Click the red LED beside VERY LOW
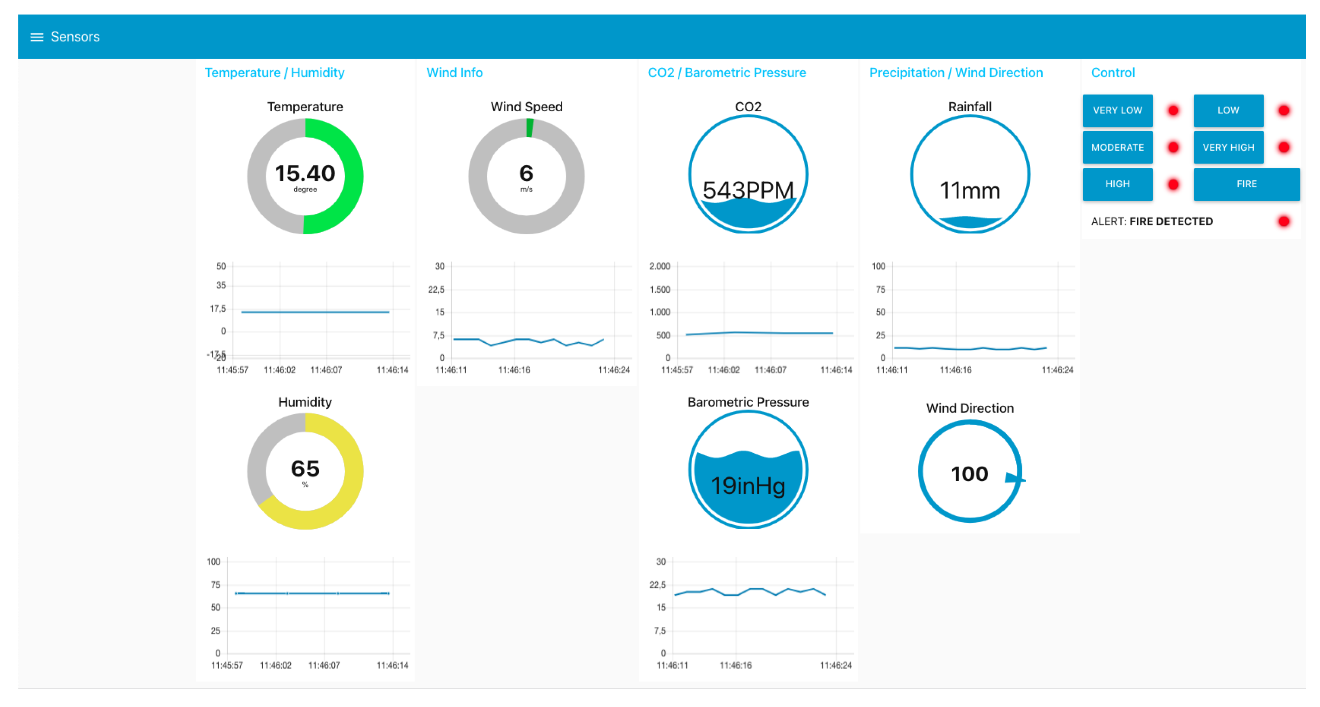Viewport: 1320px width, 707px height. click(1173, 111)
